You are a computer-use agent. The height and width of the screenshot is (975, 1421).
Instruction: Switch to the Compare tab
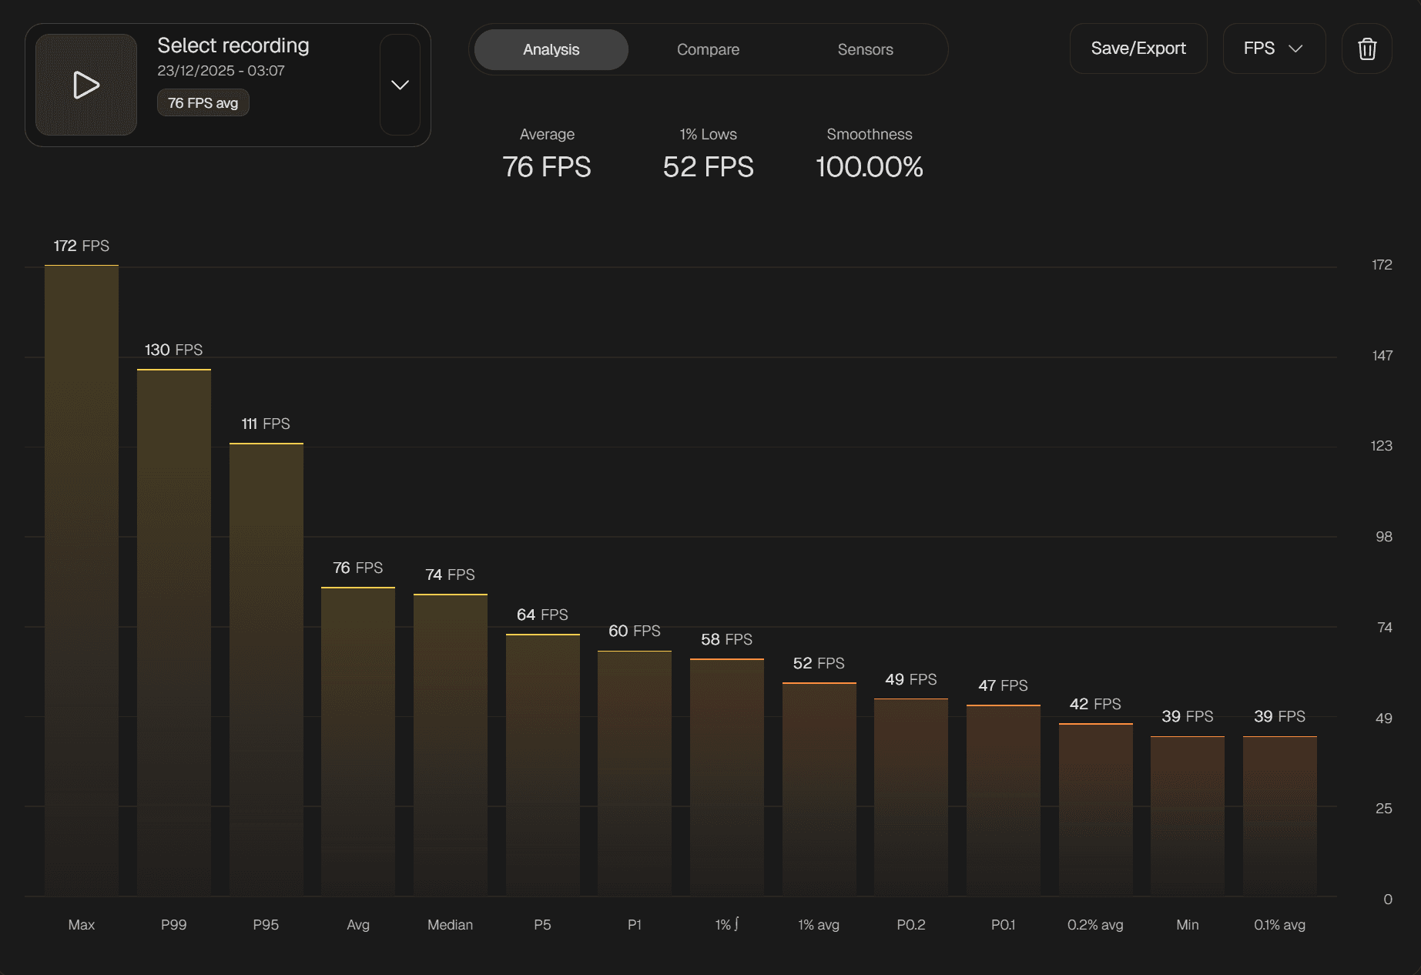coord(708,49)
